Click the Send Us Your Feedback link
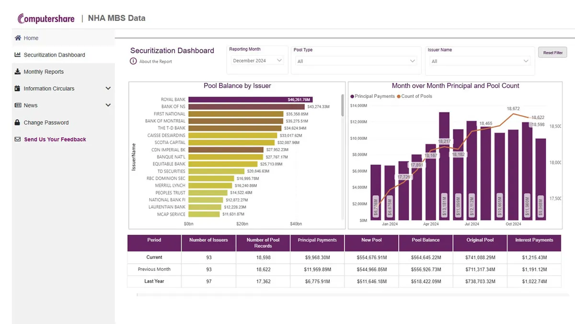Screen dimensions: 575x324 click(x=55, y=139)
